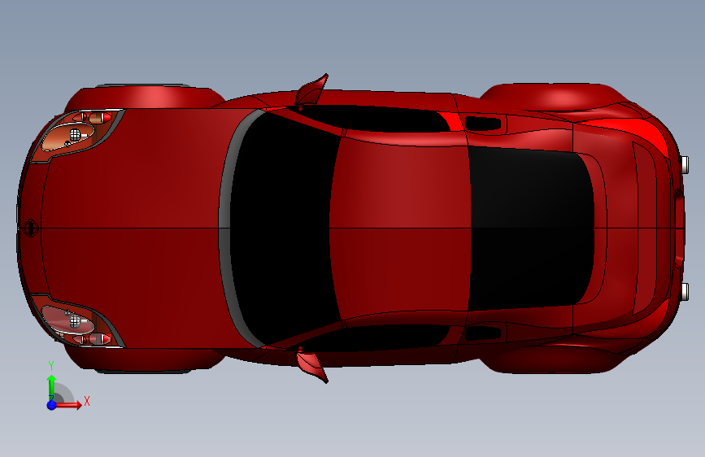The width and height of the screenshot is (705, 457).
Task: Select the lower small rear quarter window
Action: click(483, 333)
